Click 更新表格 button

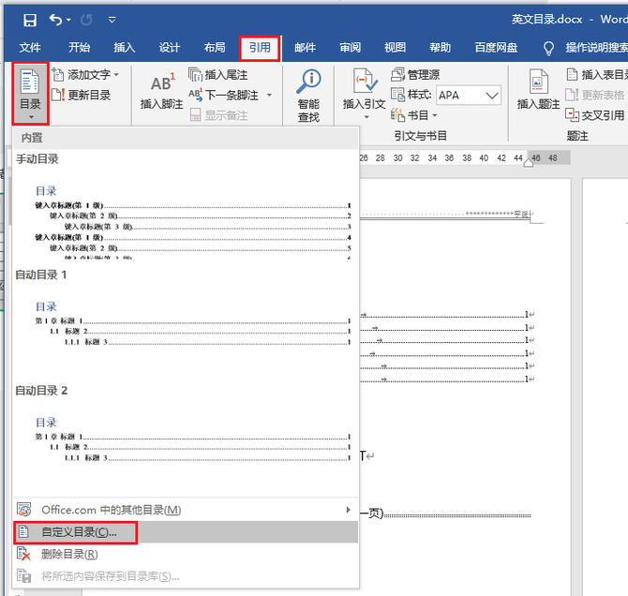(595, 95)
